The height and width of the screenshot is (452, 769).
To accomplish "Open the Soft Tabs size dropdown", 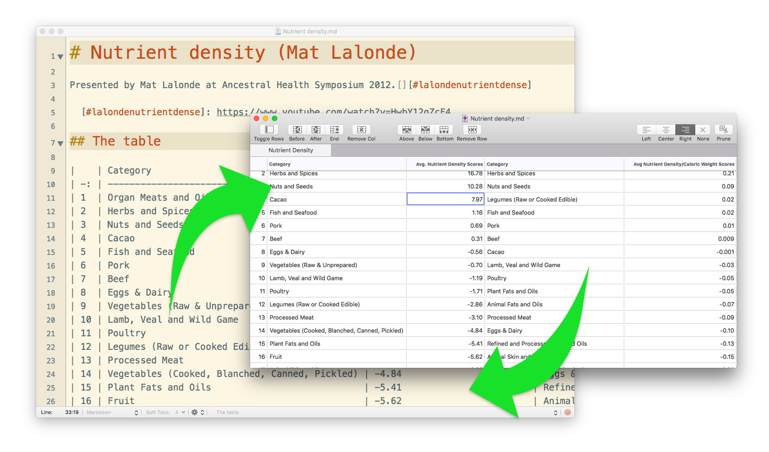I will coord(180,412).
